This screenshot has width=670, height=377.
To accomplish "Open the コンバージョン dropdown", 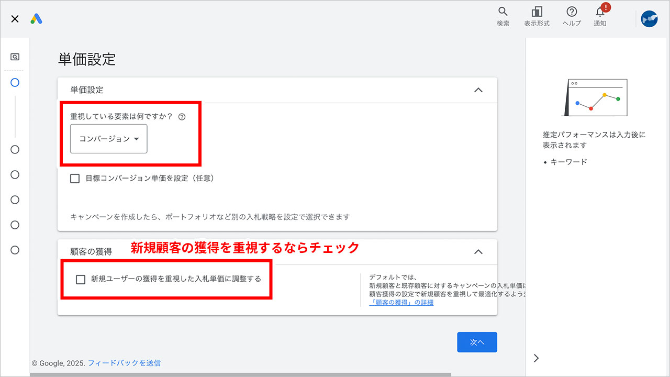I will (108, 139).
